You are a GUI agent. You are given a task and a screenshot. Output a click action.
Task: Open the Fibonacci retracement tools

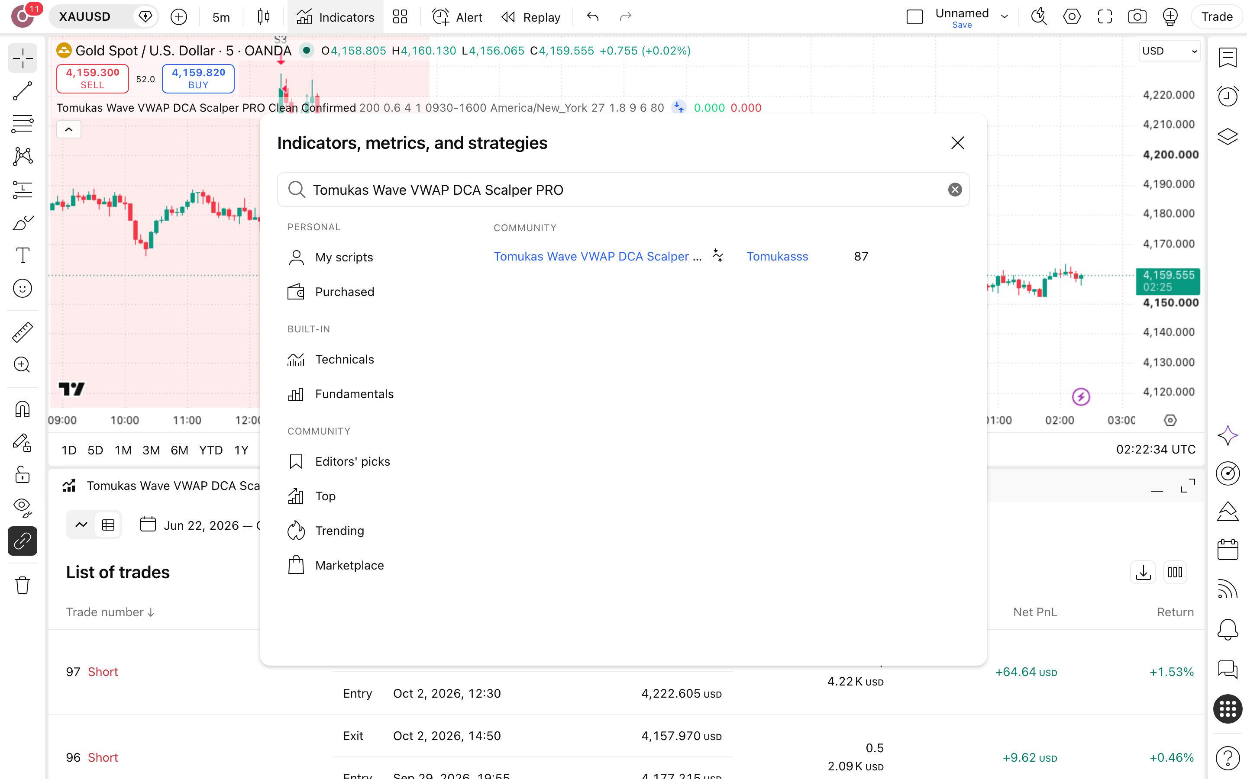pos(22,124)
